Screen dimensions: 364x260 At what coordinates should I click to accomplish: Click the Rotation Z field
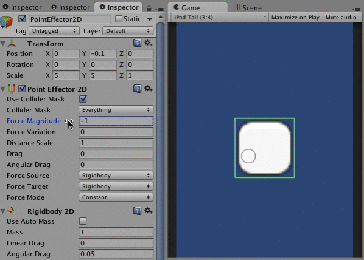click(140, 64)
